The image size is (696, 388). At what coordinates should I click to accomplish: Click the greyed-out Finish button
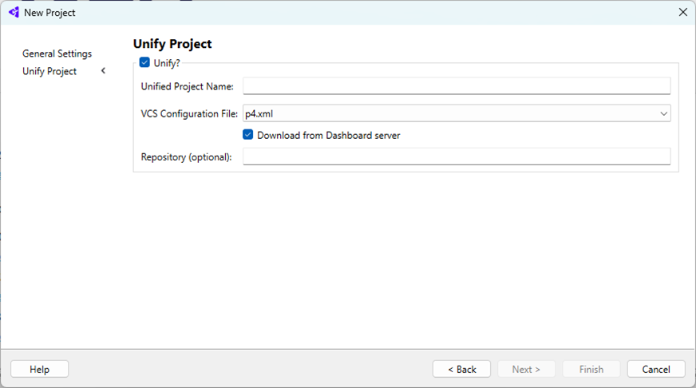pos(591,369)
